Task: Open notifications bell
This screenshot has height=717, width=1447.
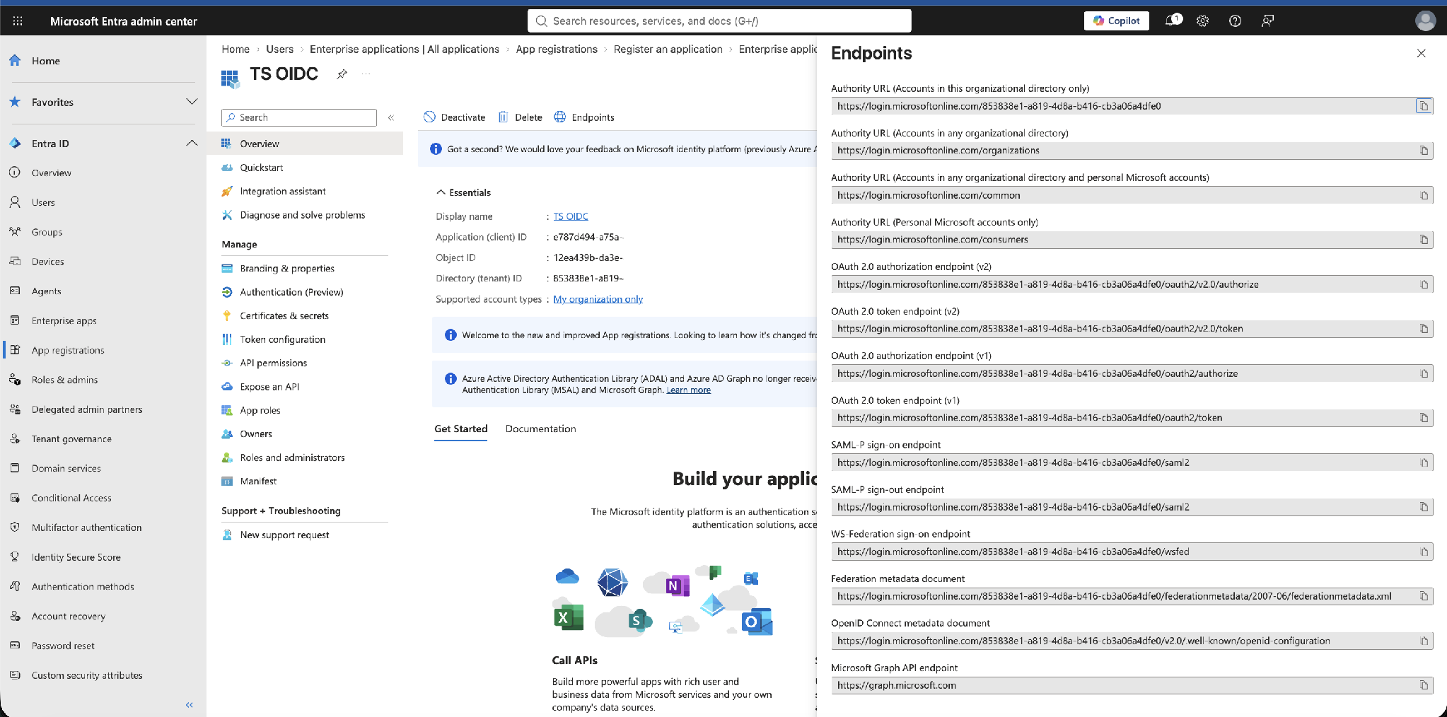Action: (x=1173, y=21)
